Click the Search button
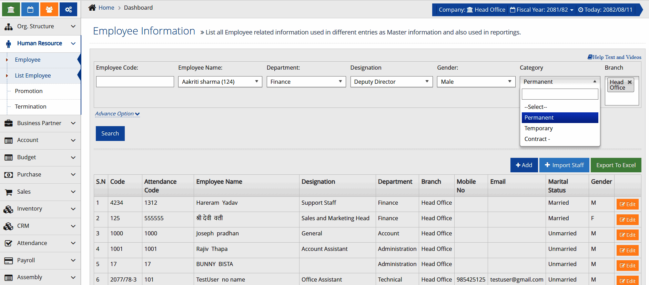 (x=110, y=133)
